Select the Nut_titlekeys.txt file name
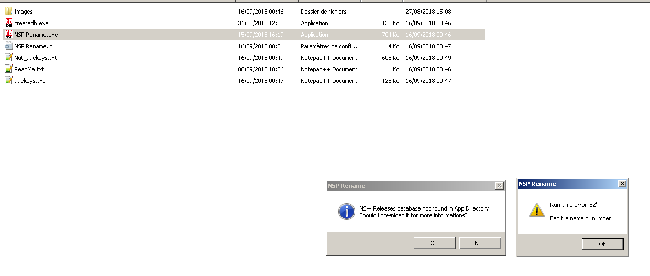This screenshot has height=276, width=650. pyautogui.click(x=36, y=58)
